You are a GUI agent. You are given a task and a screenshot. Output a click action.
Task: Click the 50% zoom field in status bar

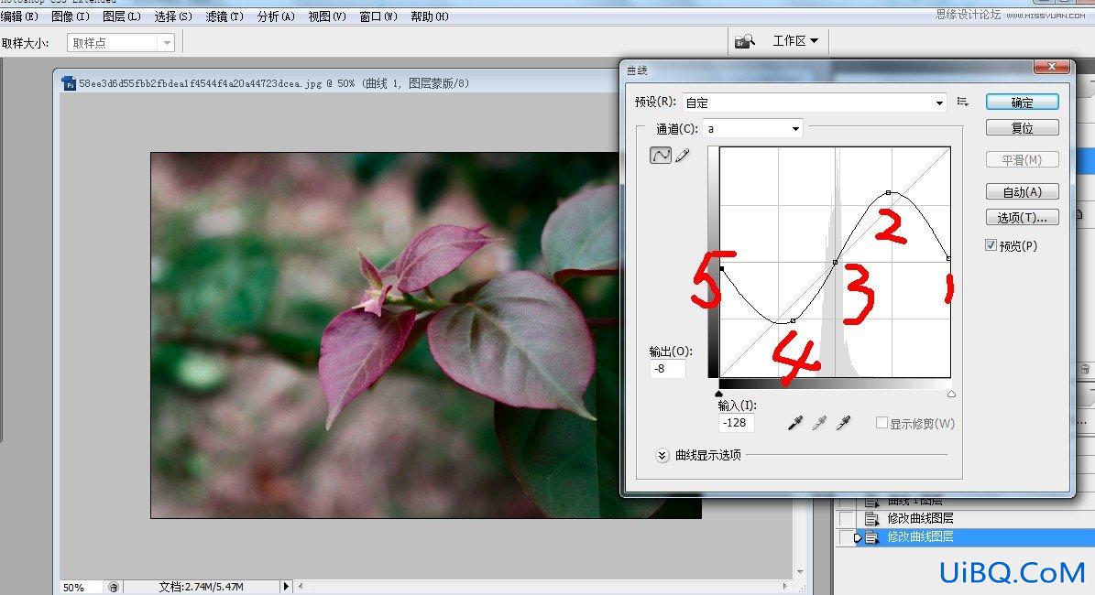[x=81, y=588]
